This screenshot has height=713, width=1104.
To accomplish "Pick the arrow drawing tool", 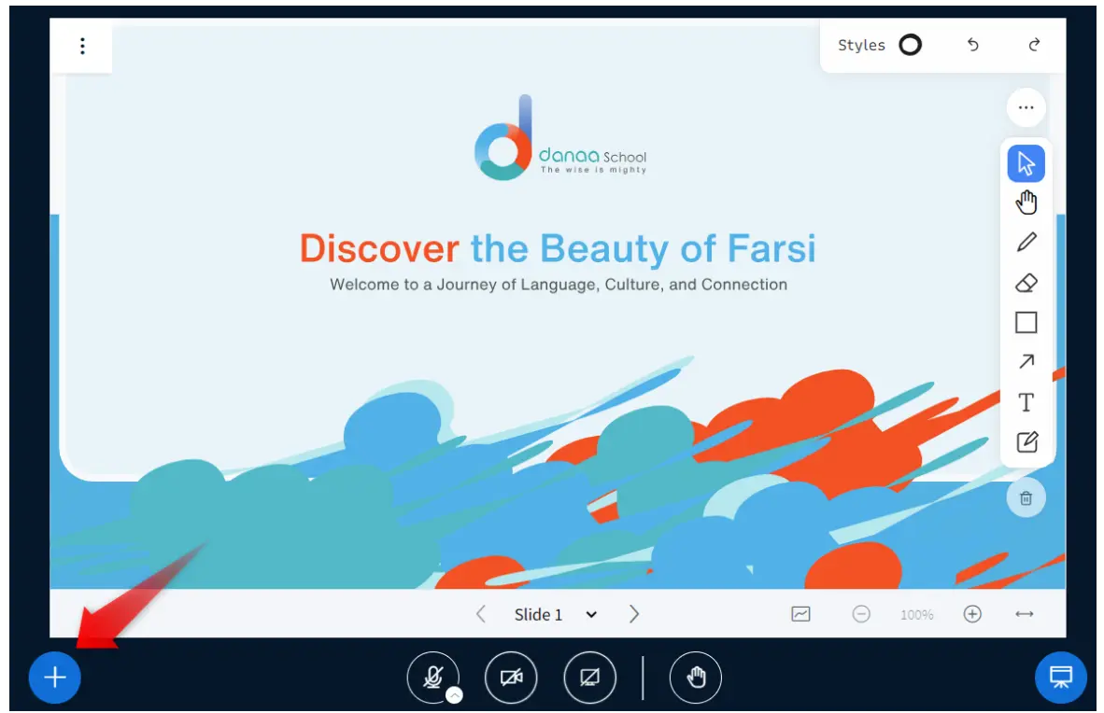I will click(1026, 362).
